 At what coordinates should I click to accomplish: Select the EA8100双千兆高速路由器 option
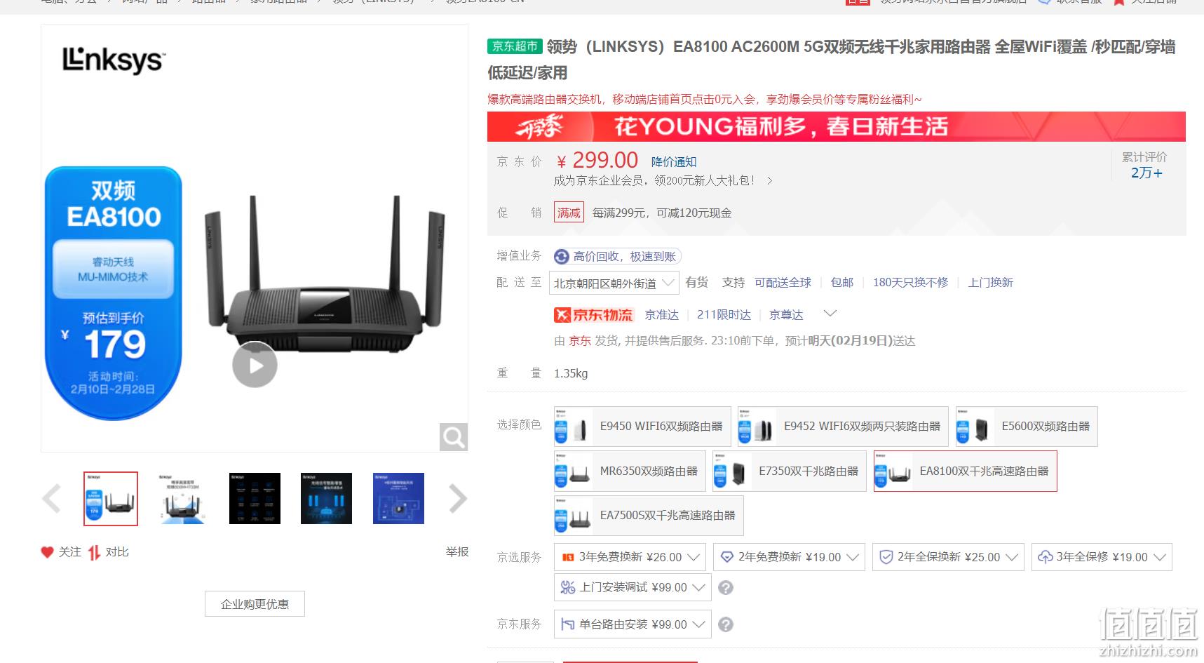[x=965, y=471]
